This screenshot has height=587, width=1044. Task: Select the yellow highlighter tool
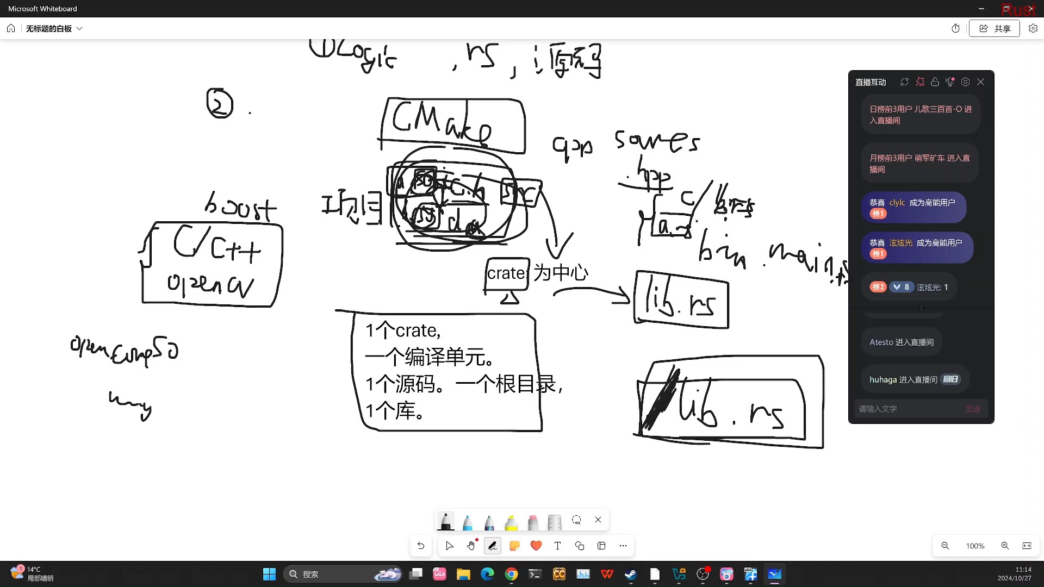pos(511,522)
